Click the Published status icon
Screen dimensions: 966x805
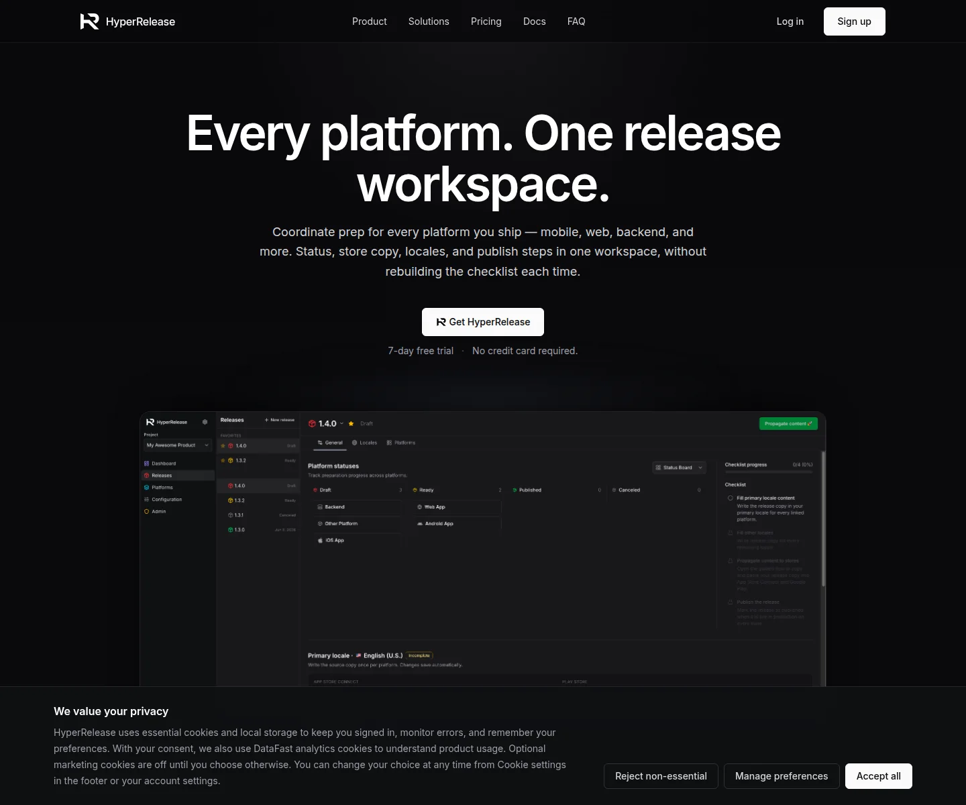click(x=515, y=490)
